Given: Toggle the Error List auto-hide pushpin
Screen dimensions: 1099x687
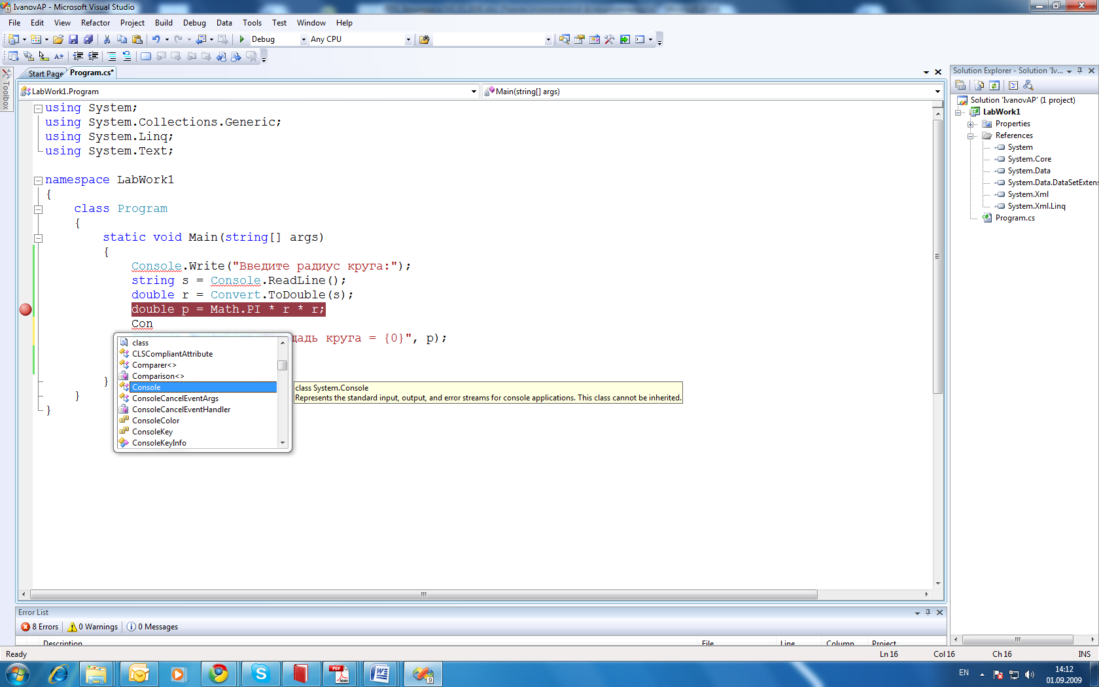Looking at the screenshot, I should [x=928, y=612].
